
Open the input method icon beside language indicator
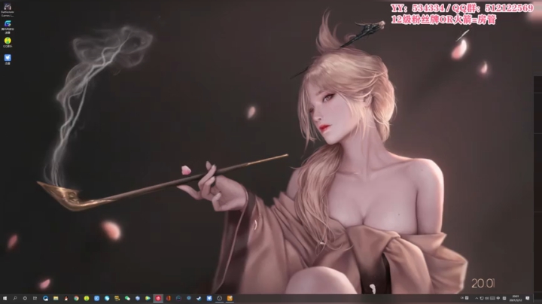click(x=467, y=298)
